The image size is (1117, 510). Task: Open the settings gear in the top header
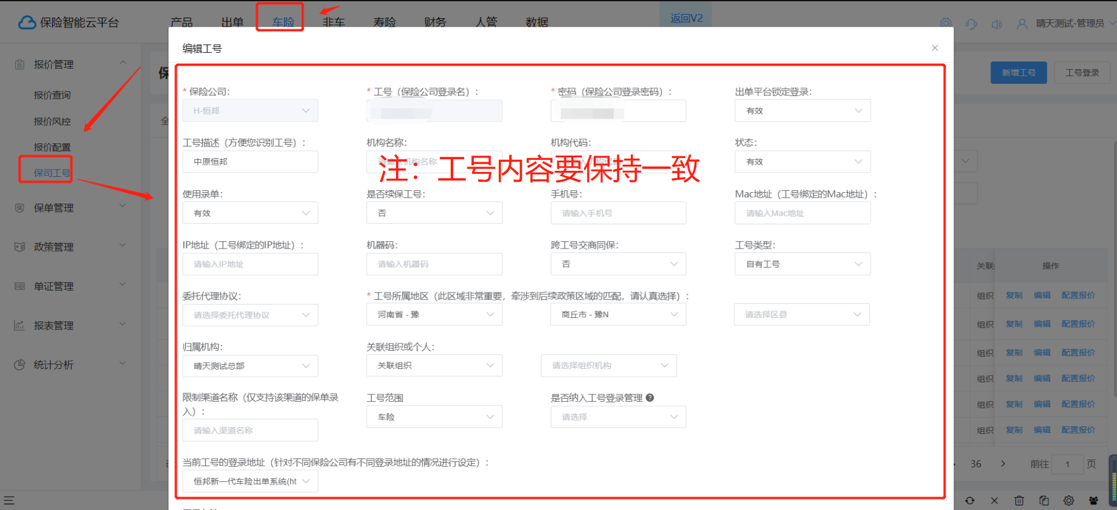click(x=945, y=23)
